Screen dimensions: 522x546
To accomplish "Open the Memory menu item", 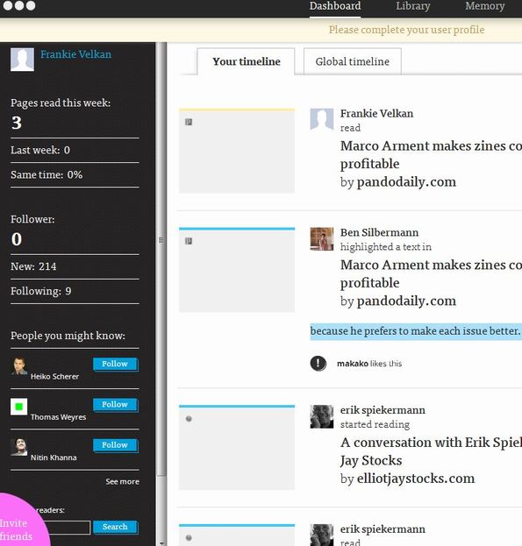I will point(484,6).
